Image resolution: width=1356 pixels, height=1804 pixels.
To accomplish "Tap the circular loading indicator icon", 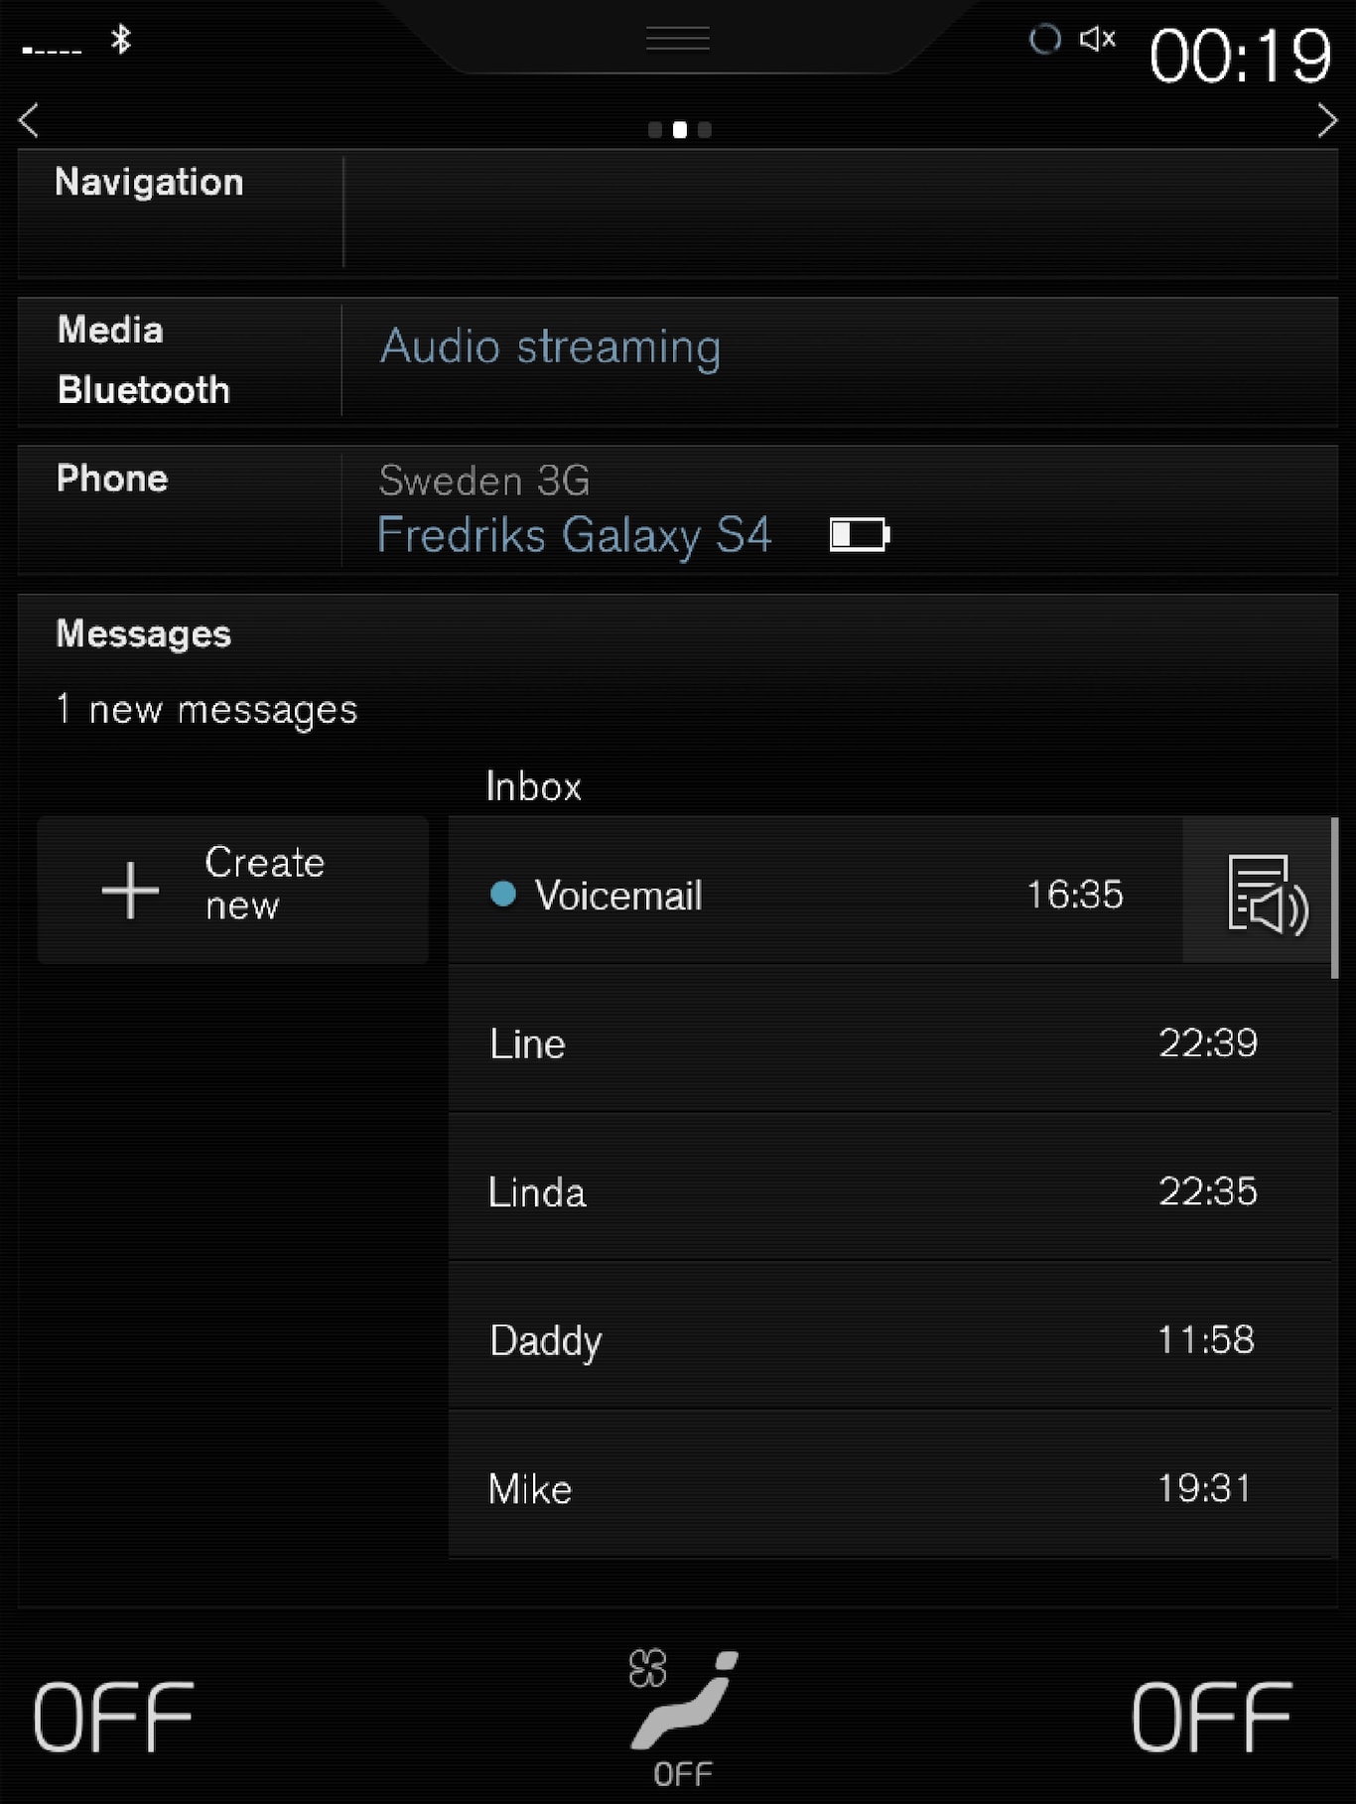I will pyautogui.click(x=1044, y=40).
